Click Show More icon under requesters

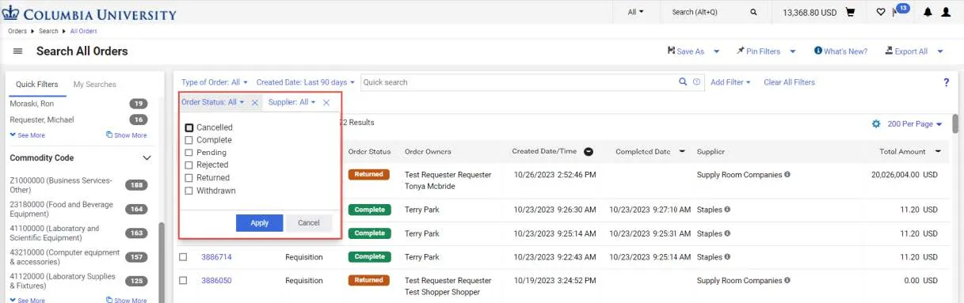click(109, 135)
